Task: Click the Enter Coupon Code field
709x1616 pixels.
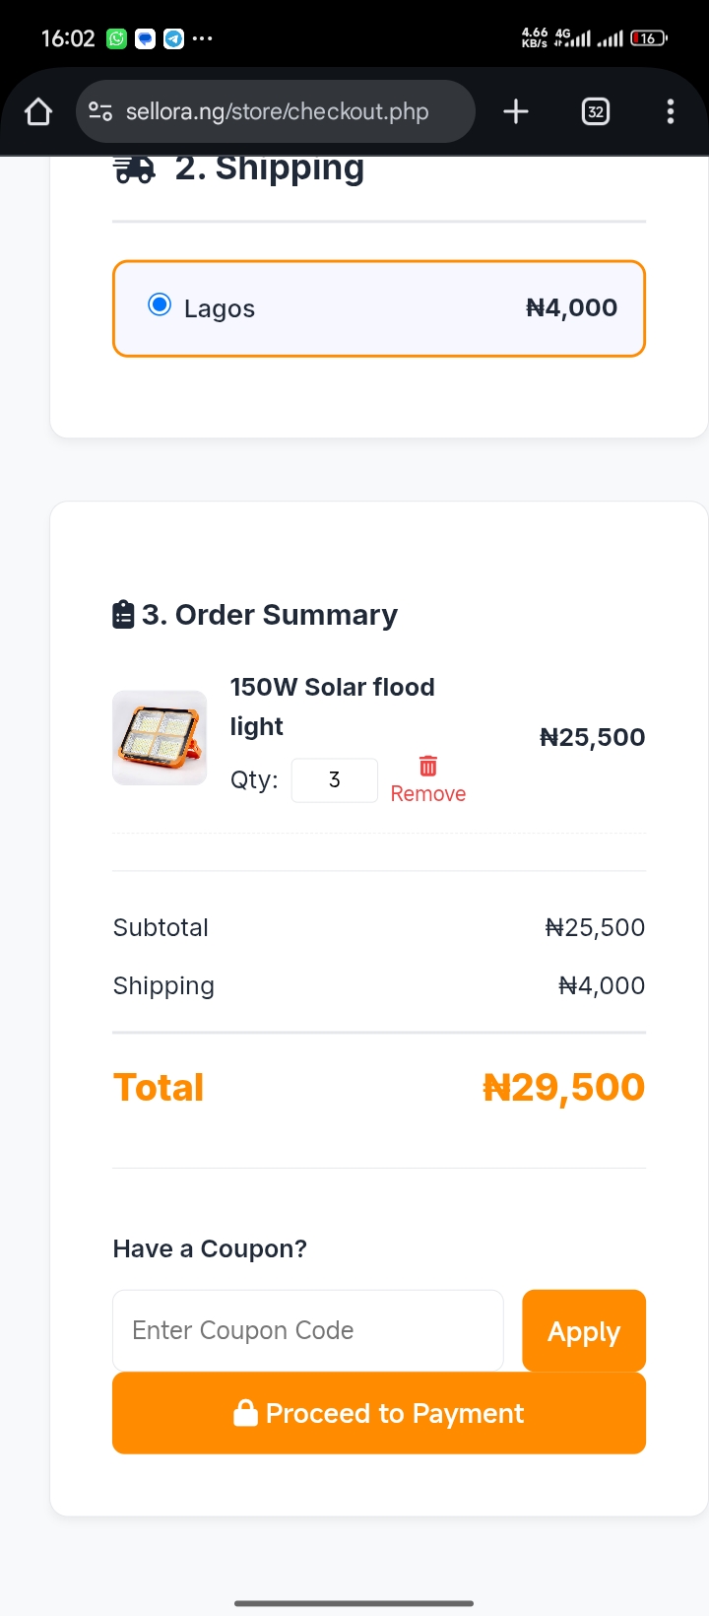Action: coord(308,1330)
